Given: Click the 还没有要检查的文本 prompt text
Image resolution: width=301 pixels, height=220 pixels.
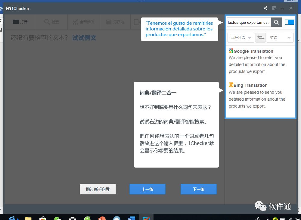Looking at the screenshot, I should coord(39,38).
